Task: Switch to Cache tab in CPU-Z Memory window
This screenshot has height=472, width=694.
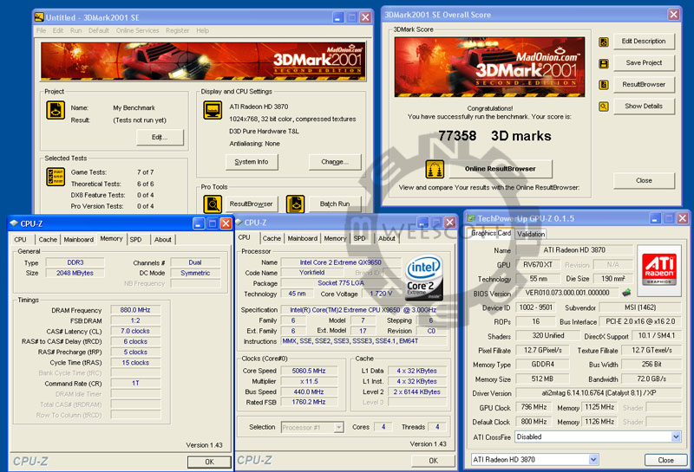Action: 48,240
